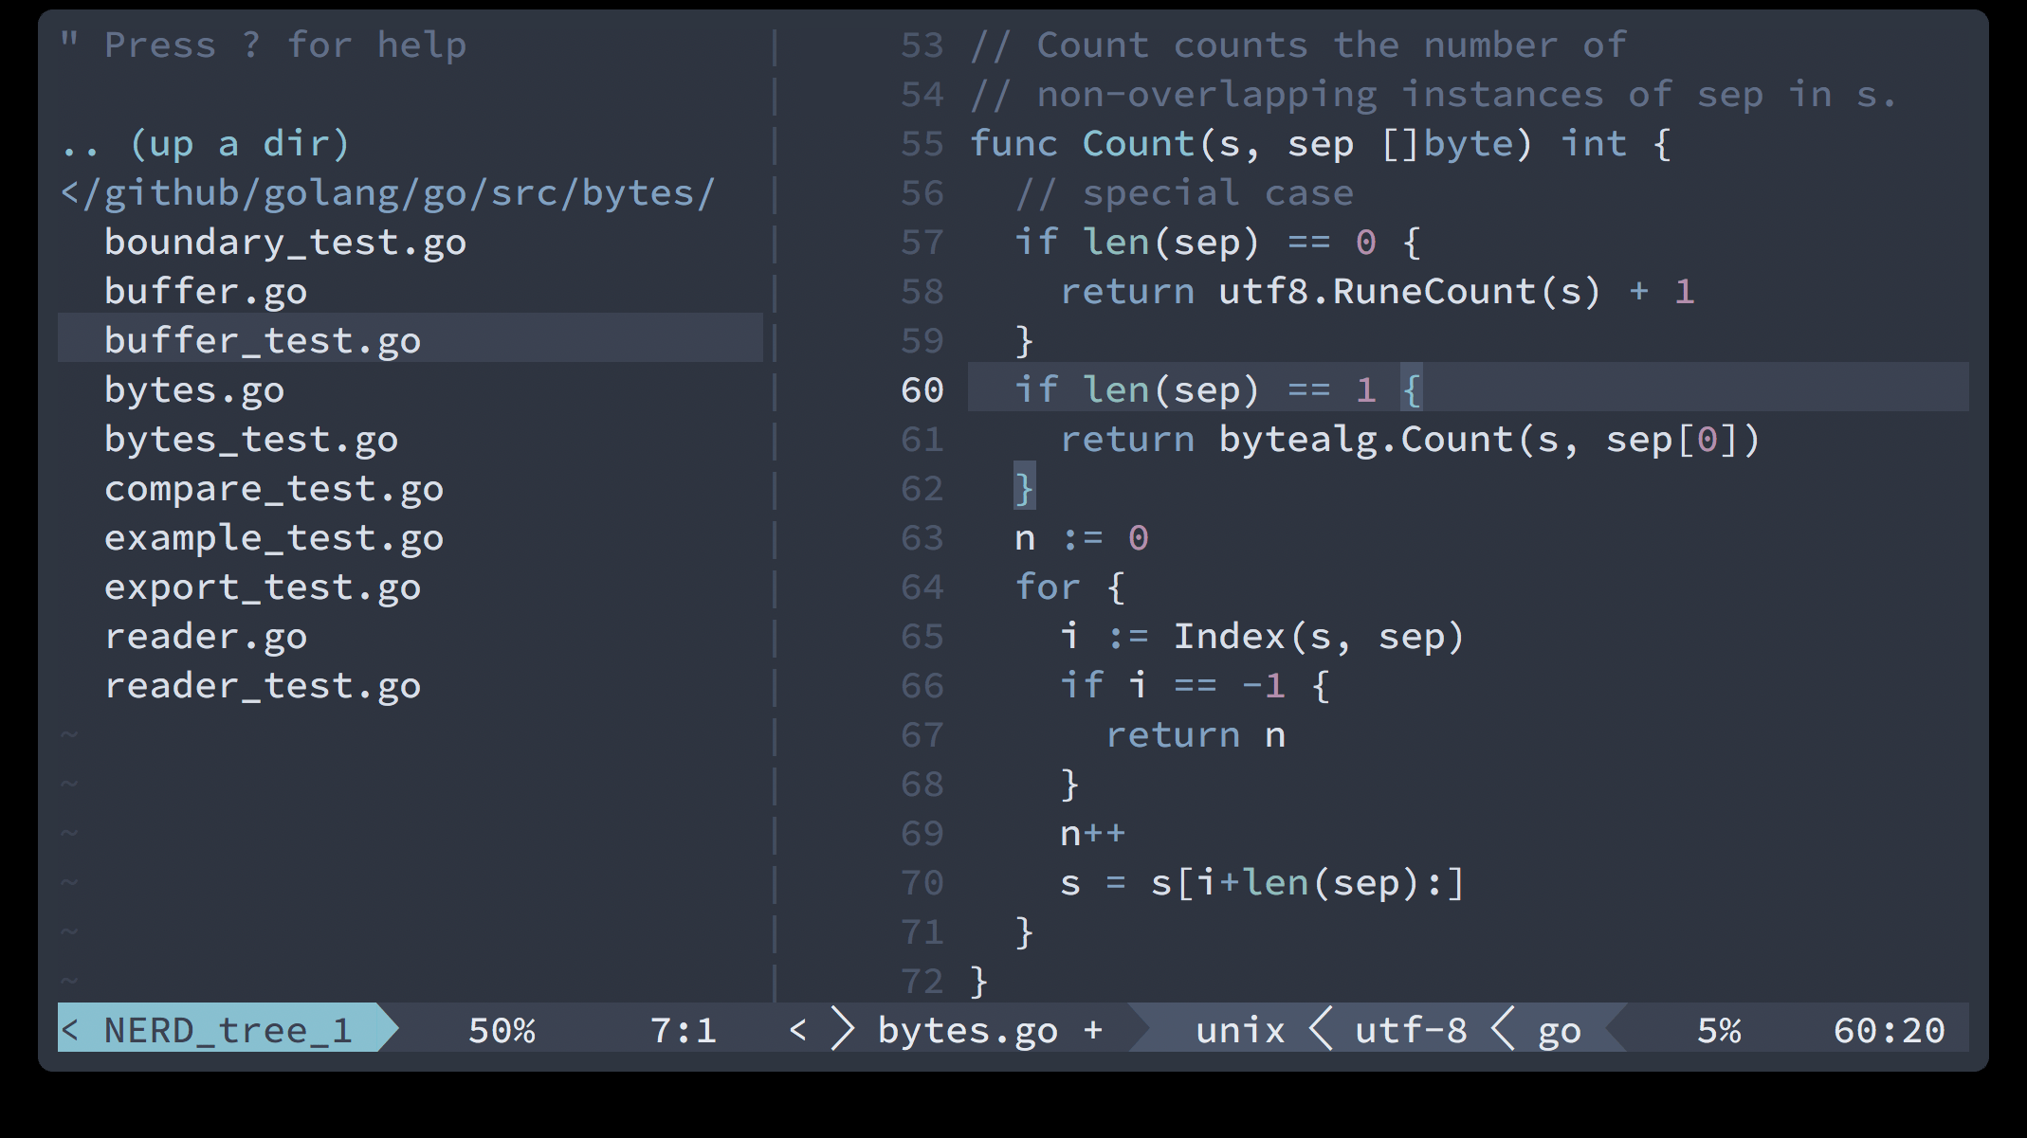
Task: Click line number 72 in the gutter
Action: [x=922, y=982]
